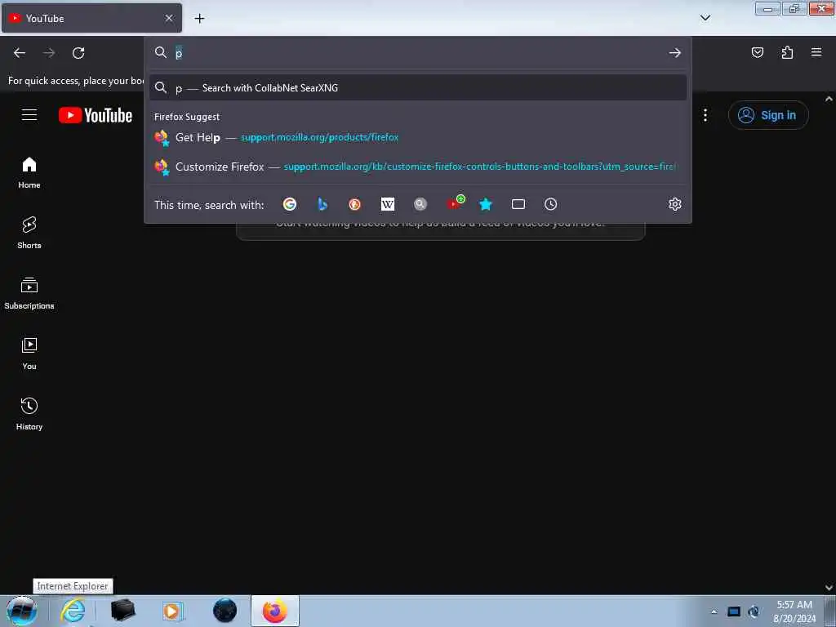Add the YouTube search engine icon
836x627 pixels.
point(454,203)
